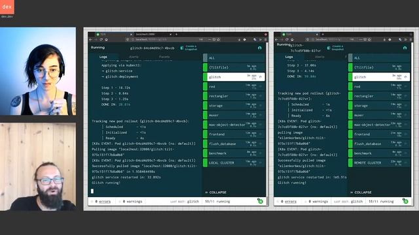Click 0 warnings in right status bar
The image size is (419, 235).
[318, 202]
